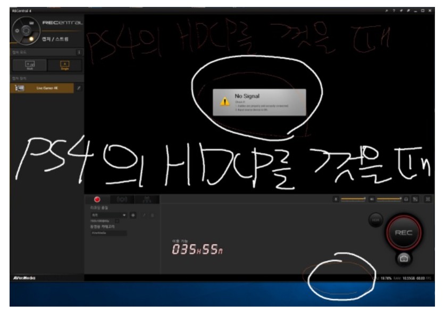Edit the recording quality profile pencil
The height and width of the screenshot is (313, 444).
click(x=144, y=216)
